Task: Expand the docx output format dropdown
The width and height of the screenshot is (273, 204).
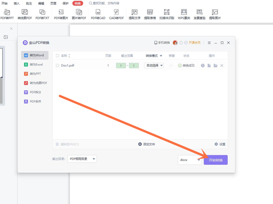Action: click(190, 160)
